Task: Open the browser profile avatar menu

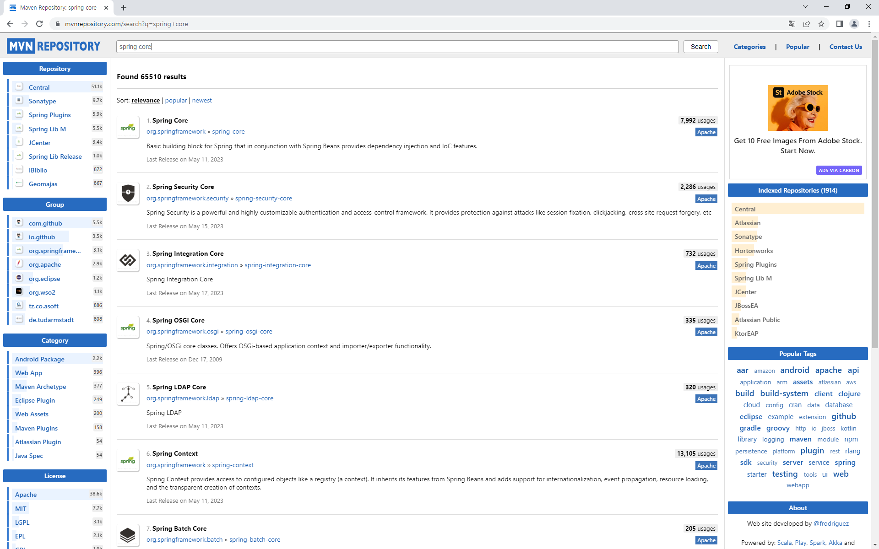Action: [854, 24]
